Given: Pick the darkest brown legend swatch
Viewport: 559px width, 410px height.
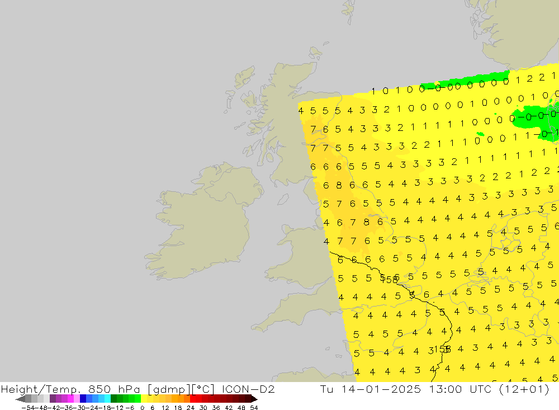Looking at the screenshot, I should point(248,399).
